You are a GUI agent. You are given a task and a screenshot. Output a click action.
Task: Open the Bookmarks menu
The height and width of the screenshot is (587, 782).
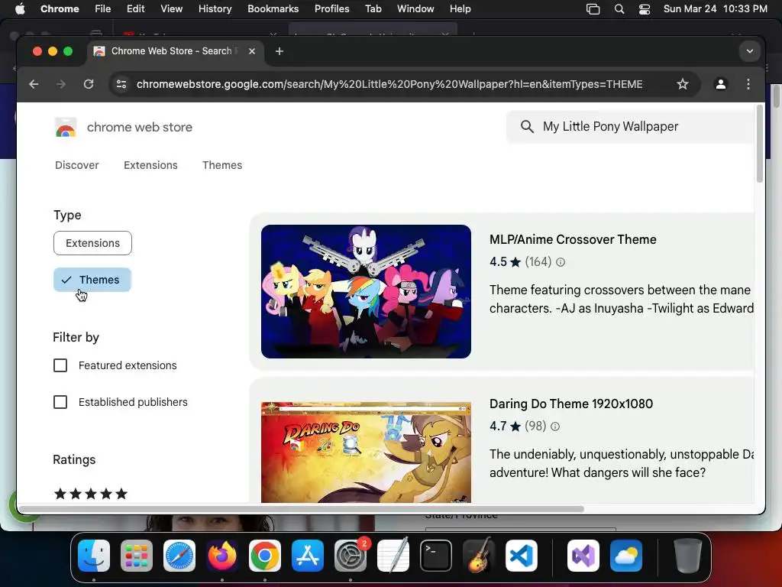273,9
